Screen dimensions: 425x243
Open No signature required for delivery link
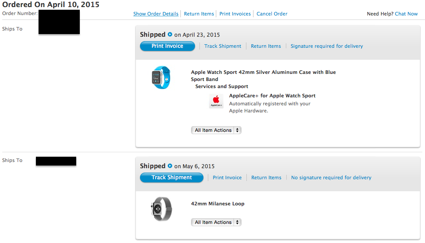(331, 177)
